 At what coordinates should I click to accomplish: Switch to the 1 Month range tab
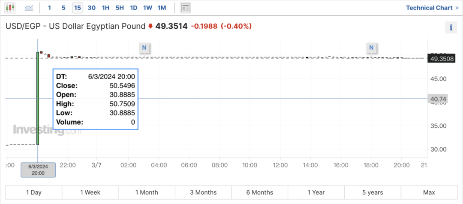147,192
